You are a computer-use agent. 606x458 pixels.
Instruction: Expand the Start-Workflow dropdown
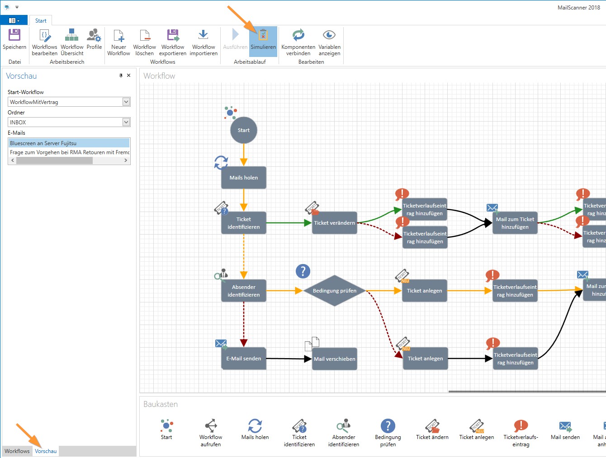[x=126, y=102]
